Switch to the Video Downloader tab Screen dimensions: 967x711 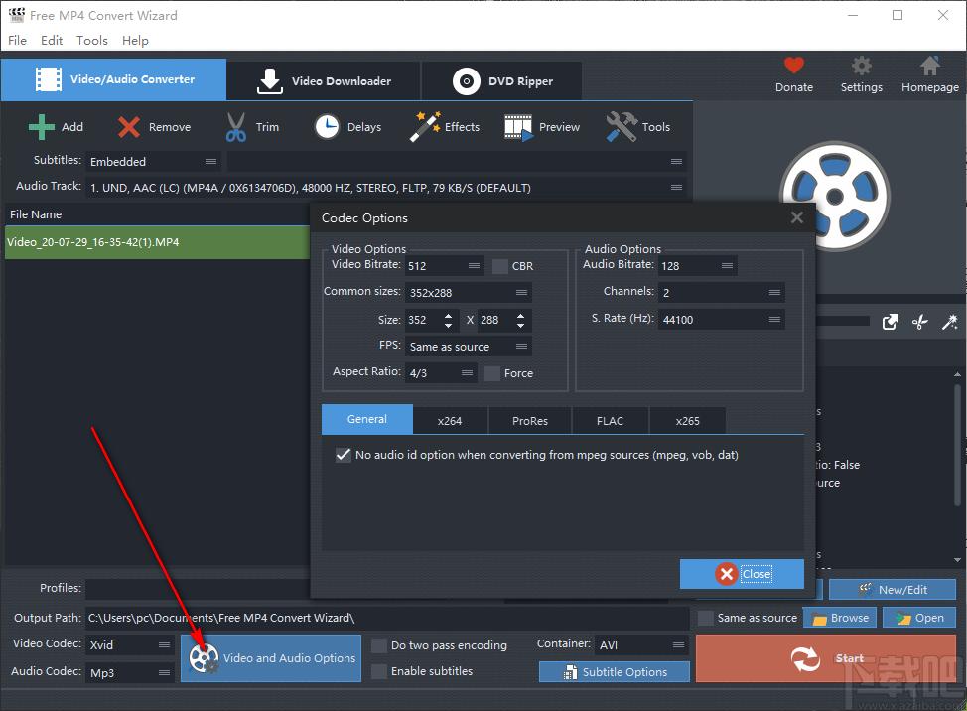324,80
